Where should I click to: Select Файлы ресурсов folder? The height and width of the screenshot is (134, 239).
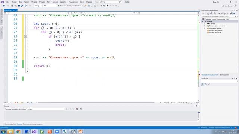(215, 33)
